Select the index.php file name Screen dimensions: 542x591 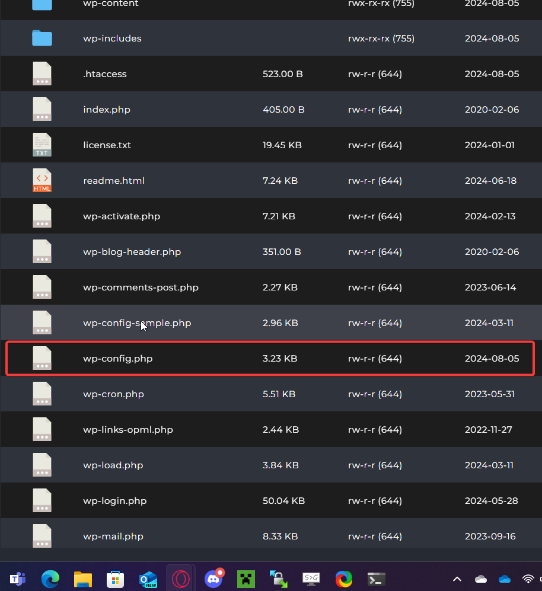pyautogui.click(x=107, y=110)
